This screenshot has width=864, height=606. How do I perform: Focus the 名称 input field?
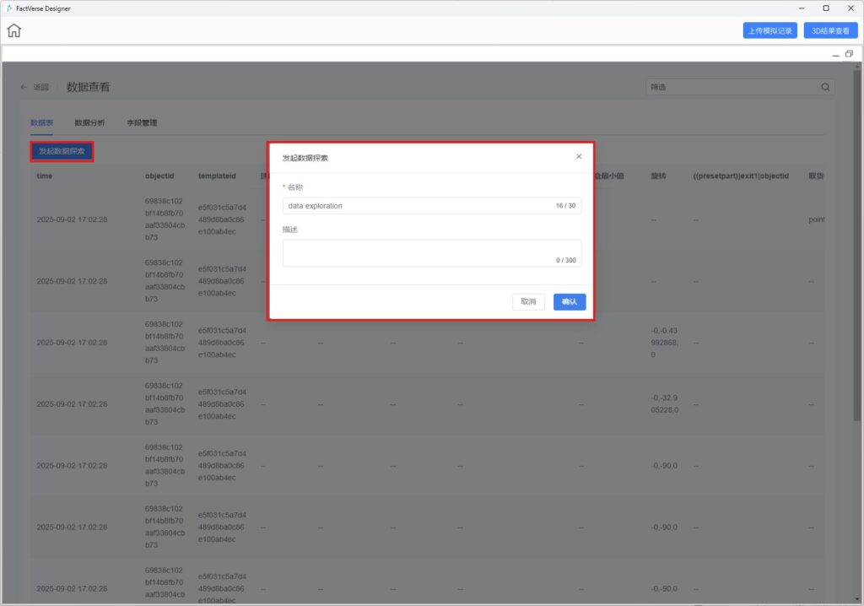(431, 206)
